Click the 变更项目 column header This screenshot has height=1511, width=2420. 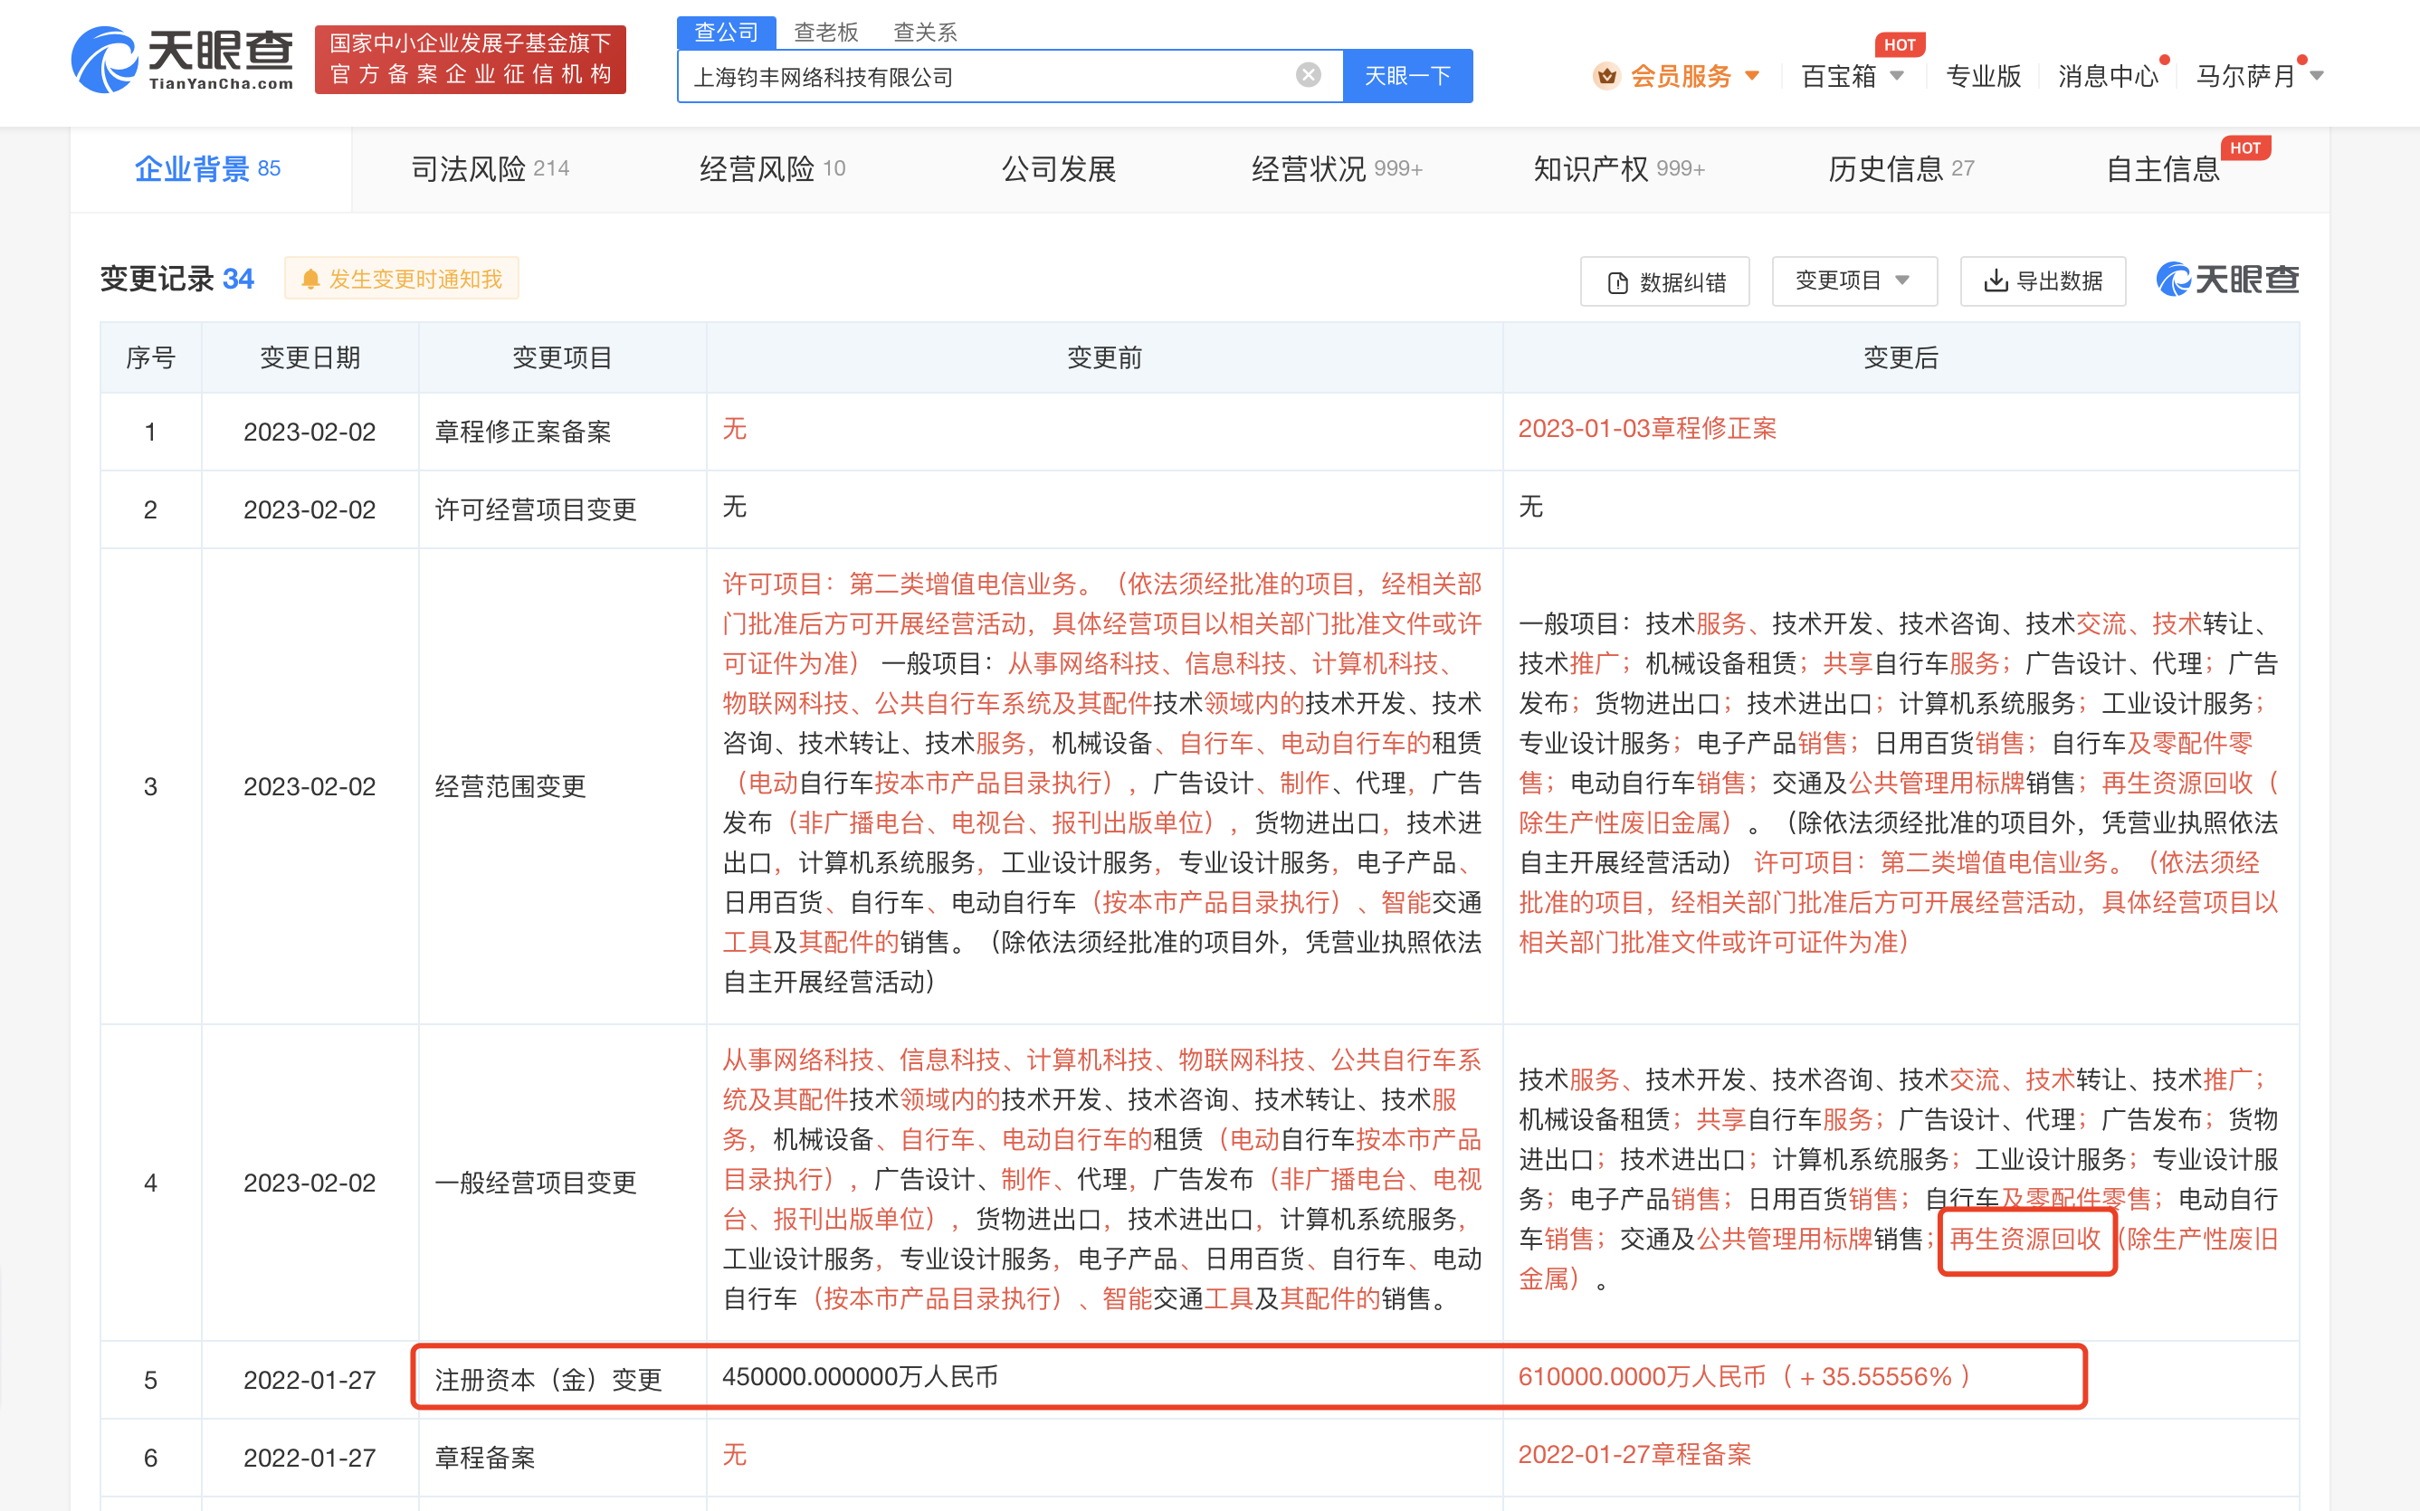[x=562, y=357]
